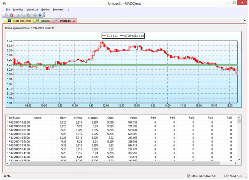Click the Unicredit tab chart icon
Image resolution: width=249 pixels, height=180 pixels.
(55, 21)
